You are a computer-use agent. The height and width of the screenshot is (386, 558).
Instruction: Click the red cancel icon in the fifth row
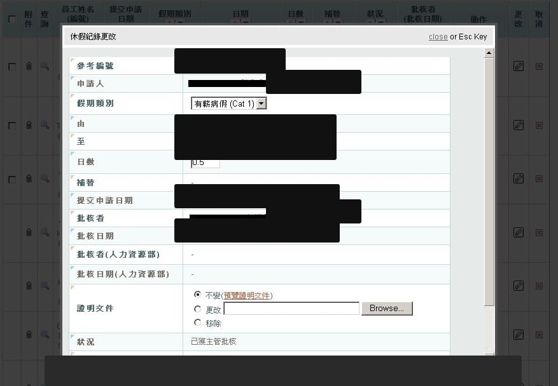pyautogui.click(x=539, y=286)
